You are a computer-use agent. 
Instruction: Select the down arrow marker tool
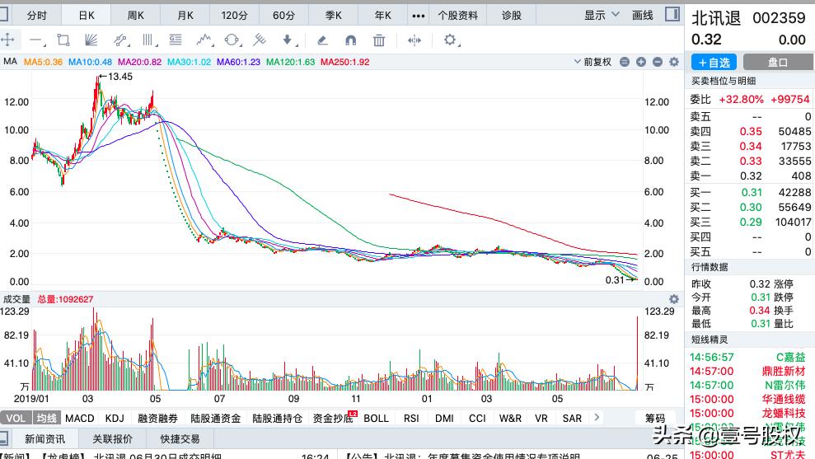(x=288, y=40)
